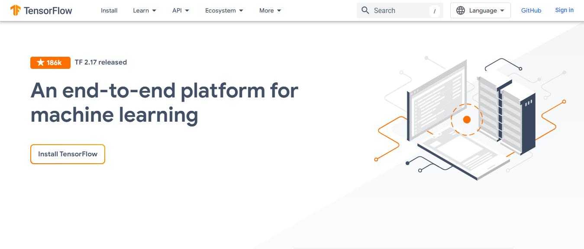The image size is (584, 249).
Task: Click the slash shortcut key in search box
Action: tap(435, 11)
